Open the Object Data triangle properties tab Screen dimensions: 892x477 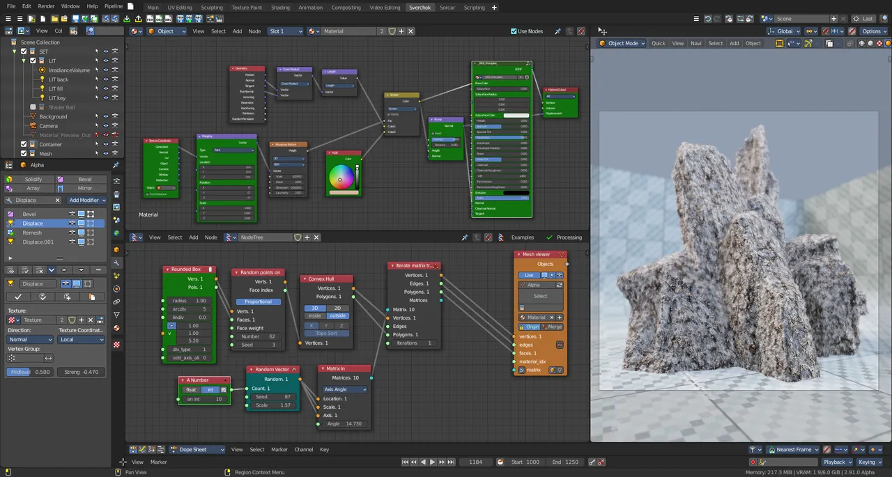click(116, 315)
